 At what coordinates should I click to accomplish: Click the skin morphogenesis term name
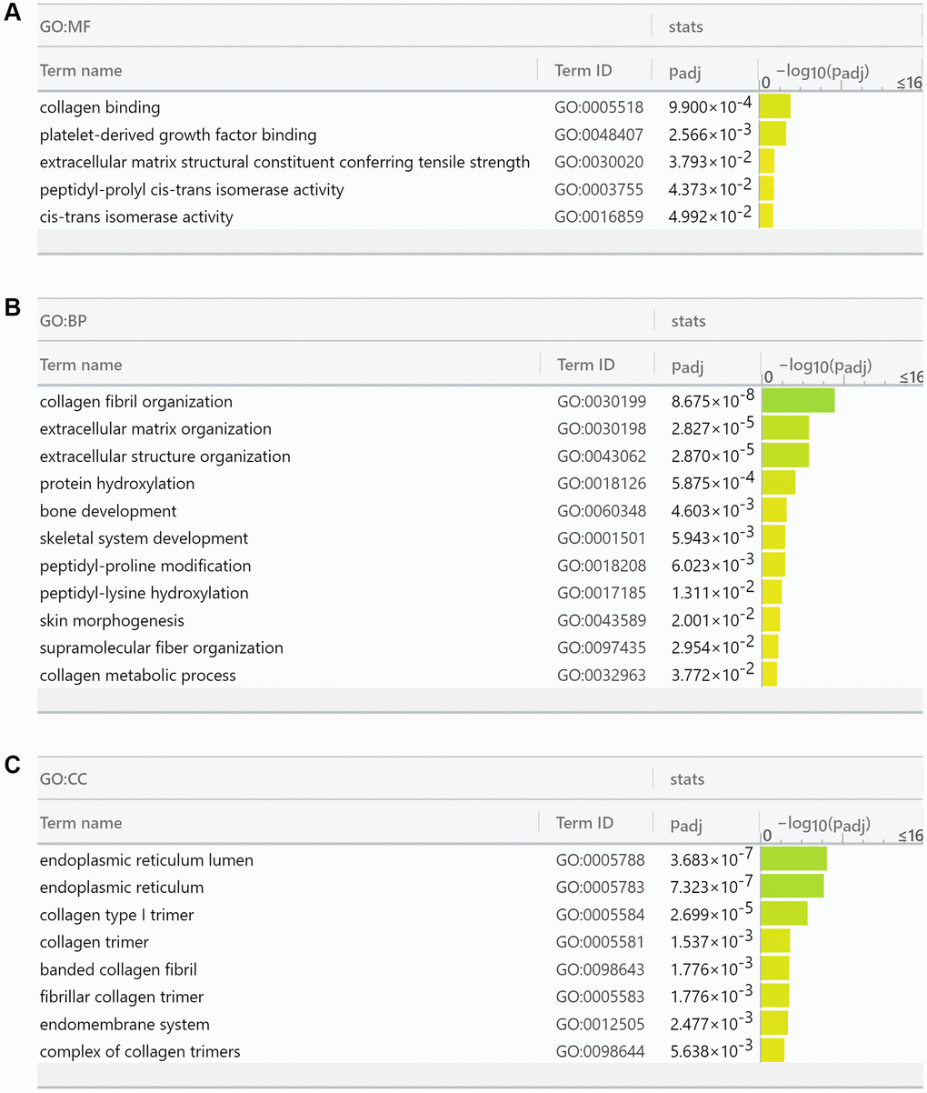[x=112, y=620]
